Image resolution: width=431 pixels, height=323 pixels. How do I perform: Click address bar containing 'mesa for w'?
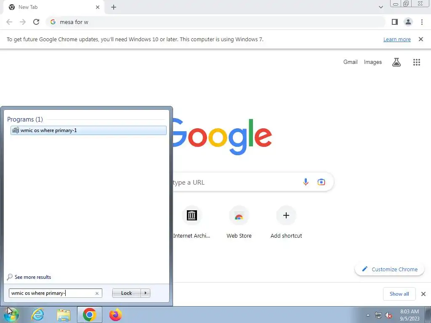coord(216,22)
